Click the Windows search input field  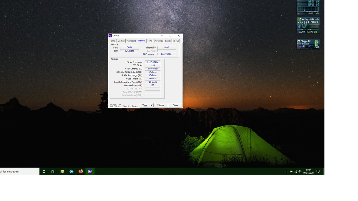pyautogui.click(x=19, y=172)
